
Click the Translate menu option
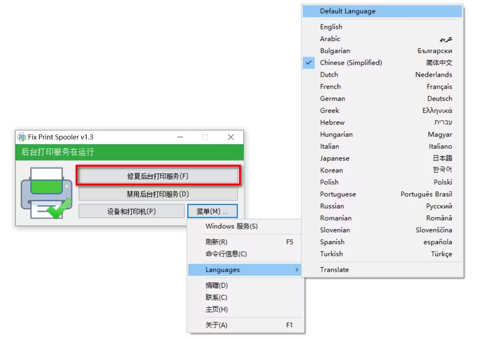click(334, 269)
